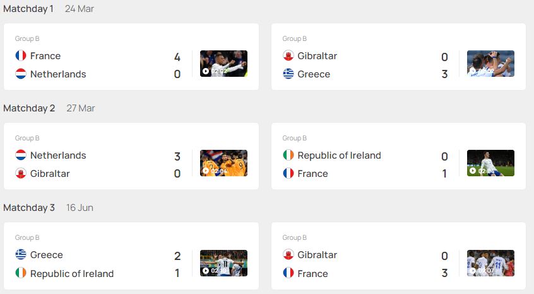Open the Gibraltar vs Greece highlights thumbnail
Screen dimensions: 534x294
pos(490,64)
